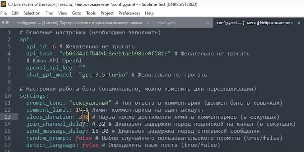Open the Project menu
Image resolution: width=304 pixels, height=152 pixels.
107,13
